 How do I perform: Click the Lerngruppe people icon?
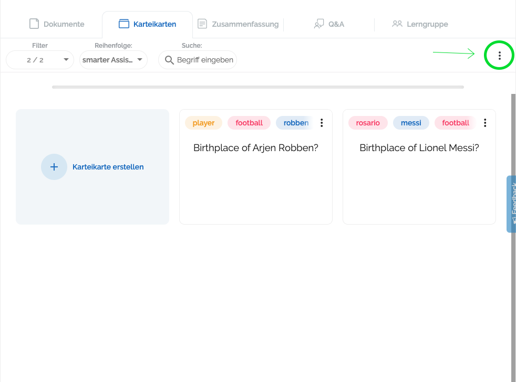point(397,24)
